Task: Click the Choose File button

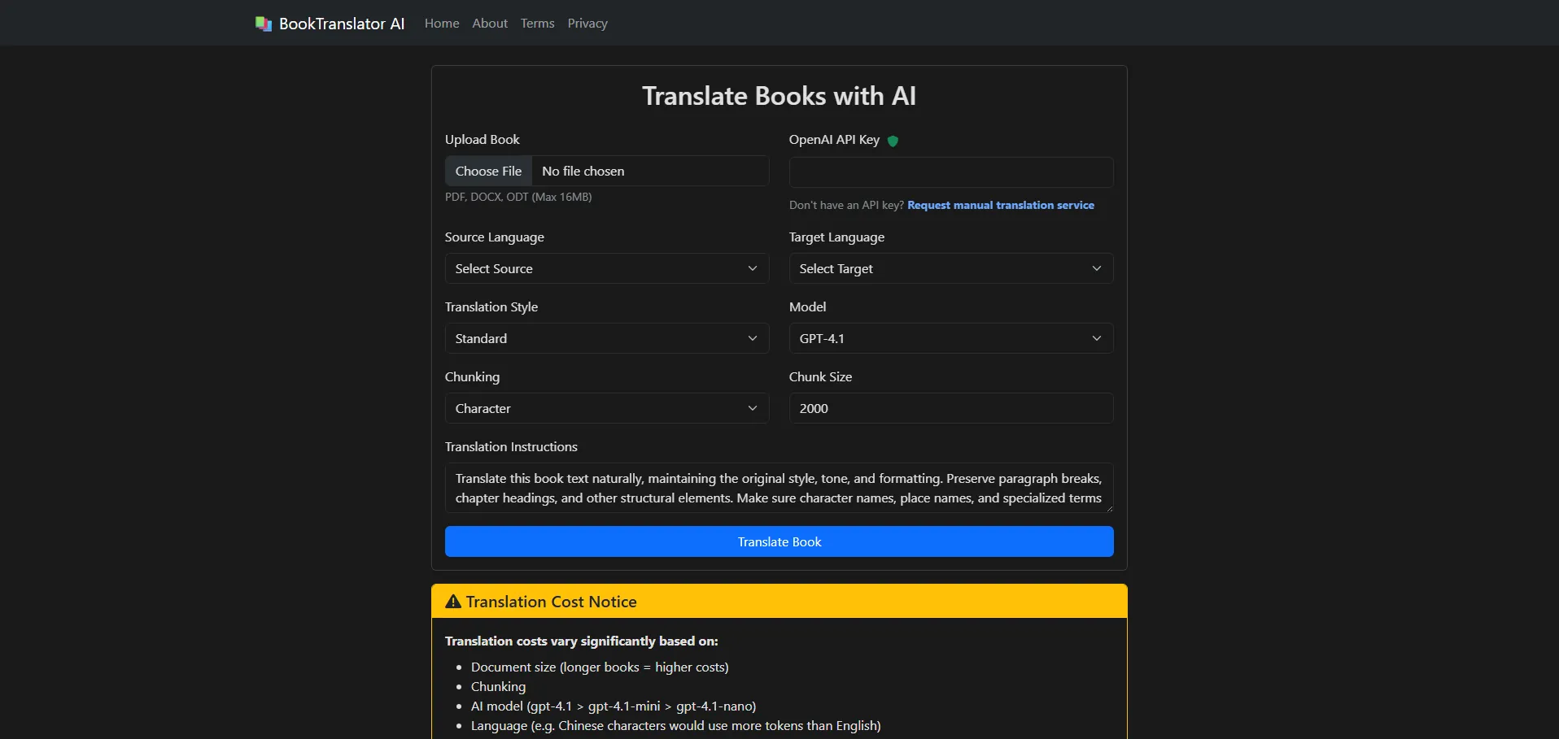Action: 488,171
